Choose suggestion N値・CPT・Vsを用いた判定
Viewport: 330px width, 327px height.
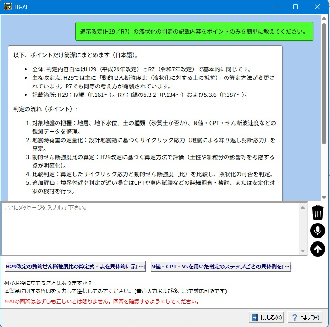221,267
